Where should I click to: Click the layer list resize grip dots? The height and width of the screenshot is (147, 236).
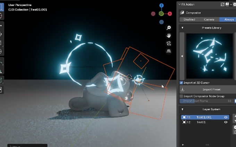tap(207, 145)
